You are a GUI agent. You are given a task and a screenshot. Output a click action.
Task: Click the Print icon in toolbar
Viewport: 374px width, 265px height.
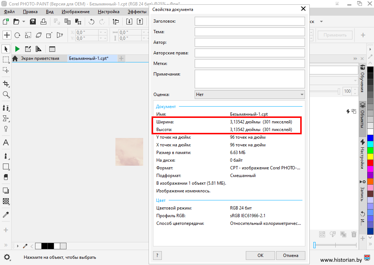click(x=43, y=22)
